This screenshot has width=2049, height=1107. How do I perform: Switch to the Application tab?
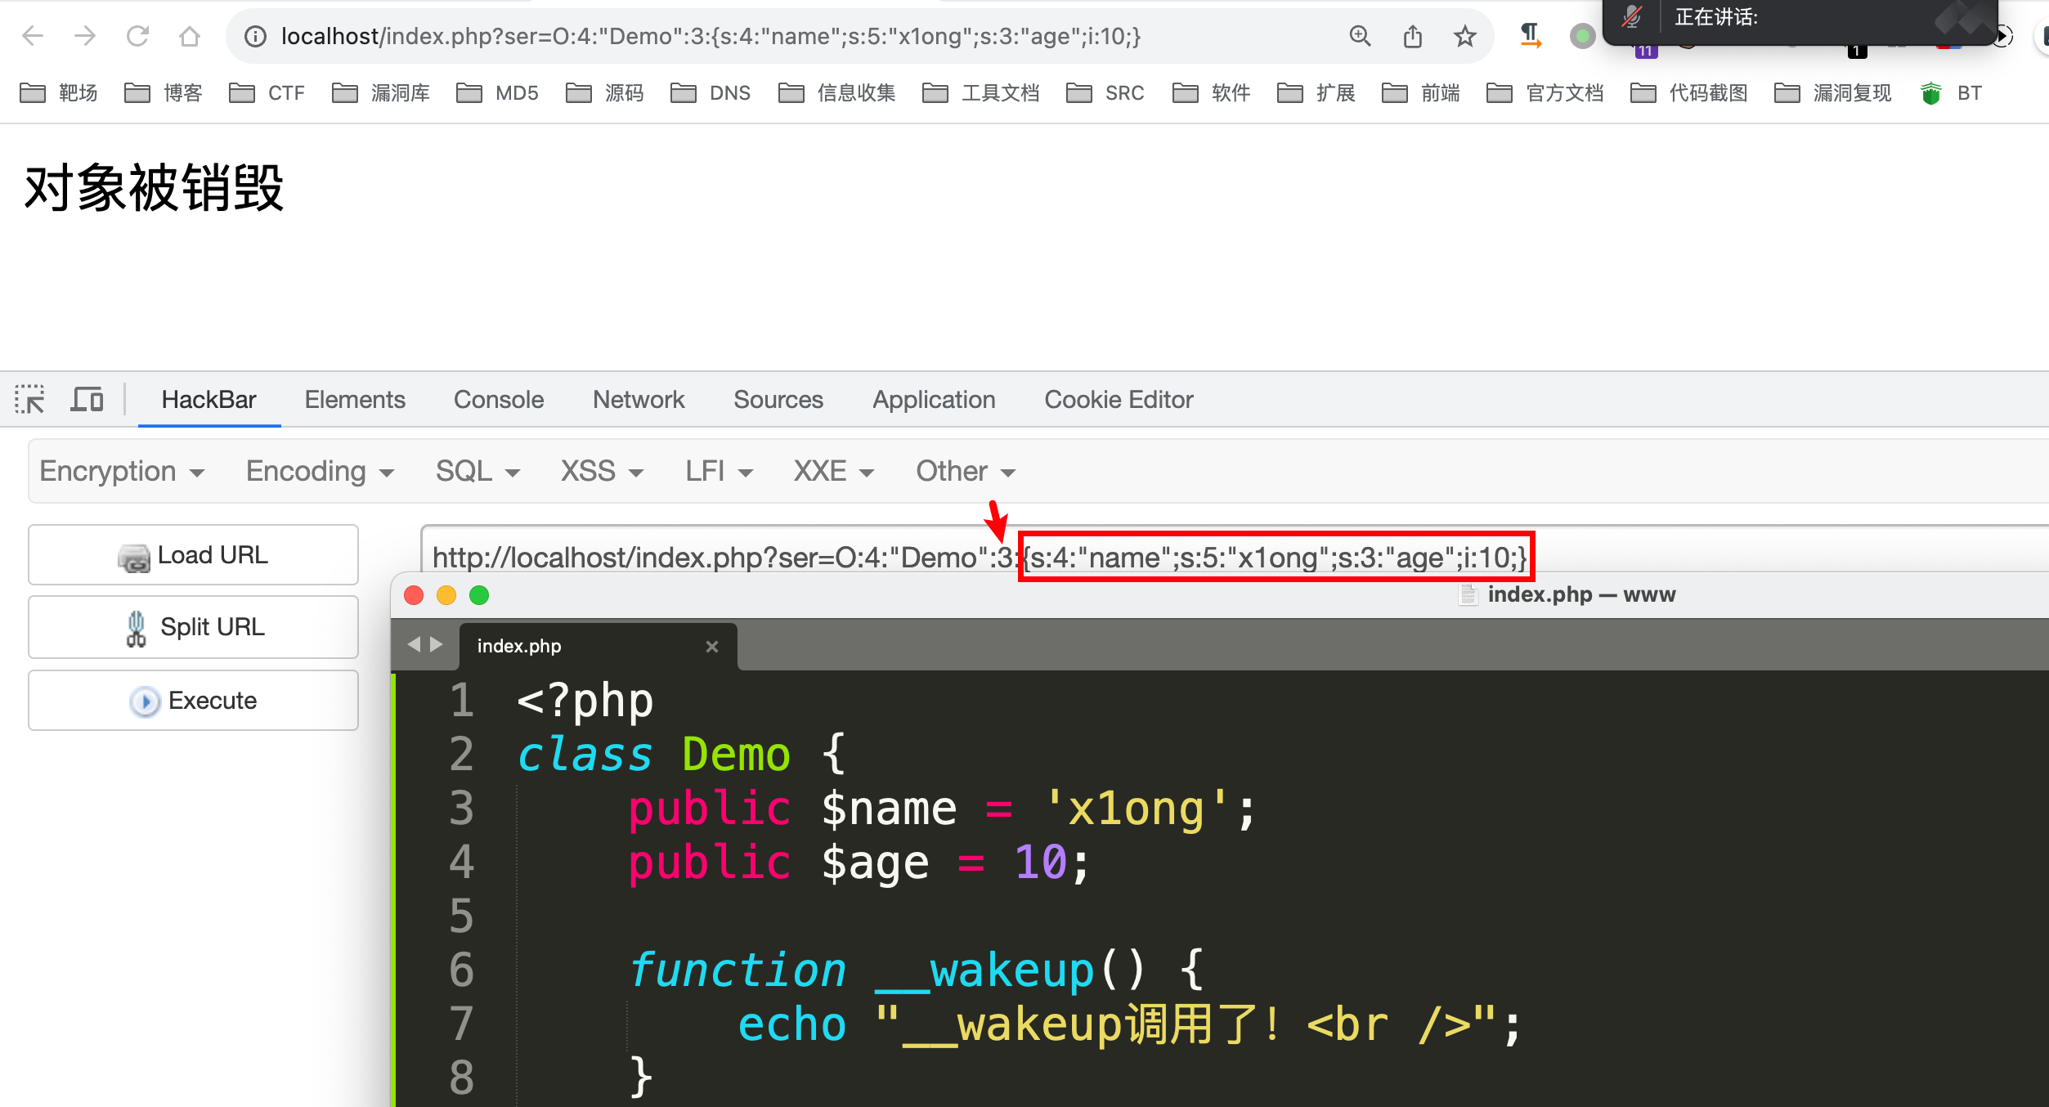point(934,400)
